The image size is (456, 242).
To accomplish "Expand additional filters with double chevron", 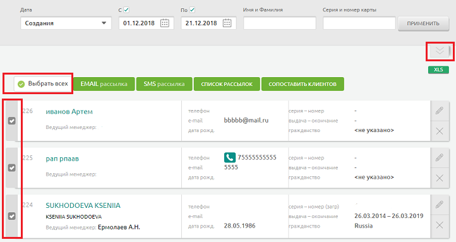I will pos(440,51).
